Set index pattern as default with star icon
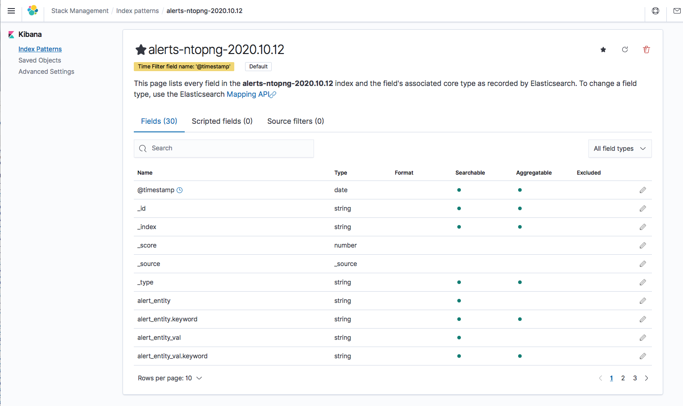Screen dimensions: 683x406 [603, 50]
